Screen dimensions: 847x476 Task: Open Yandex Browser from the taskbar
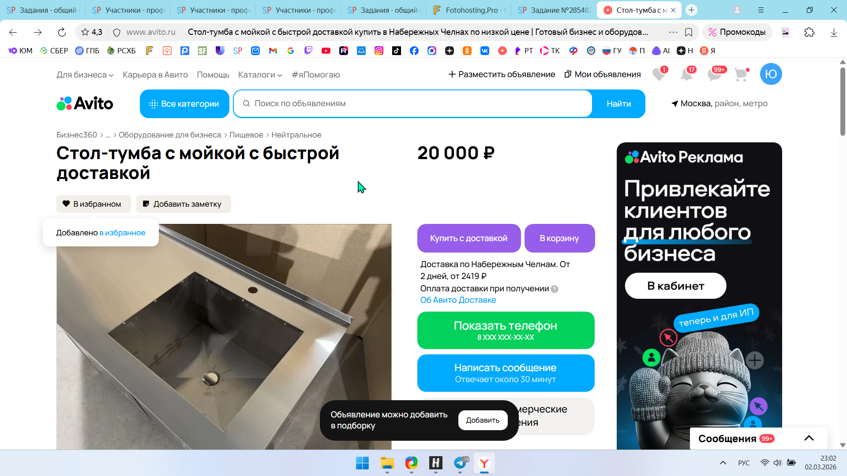tap(484, 463)
